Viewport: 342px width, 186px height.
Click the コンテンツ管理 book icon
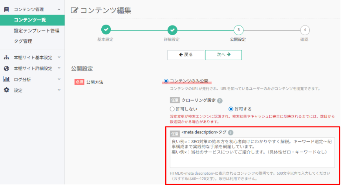tap(7, 9)
